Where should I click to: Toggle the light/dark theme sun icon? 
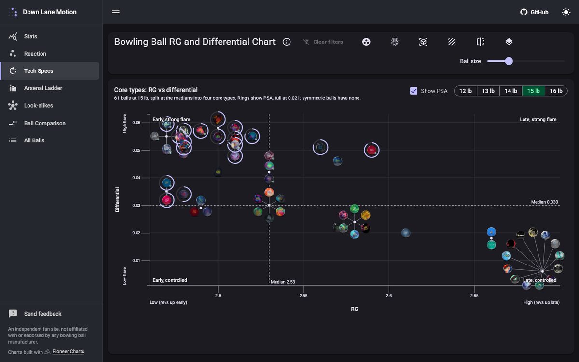pos(566,12)
